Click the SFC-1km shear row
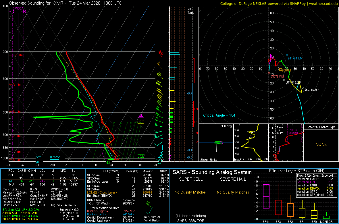Image resolution: width=339 pixels, height=224 pixels. click(x=127, y=175)
